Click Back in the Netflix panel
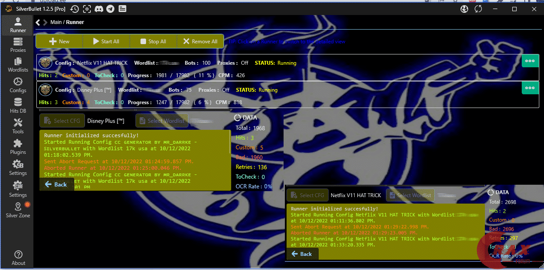This screenshot has width=544, height=270. coord(302,254)
